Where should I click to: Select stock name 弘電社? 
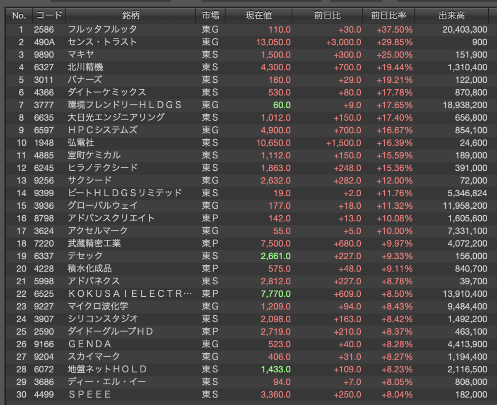81,143
